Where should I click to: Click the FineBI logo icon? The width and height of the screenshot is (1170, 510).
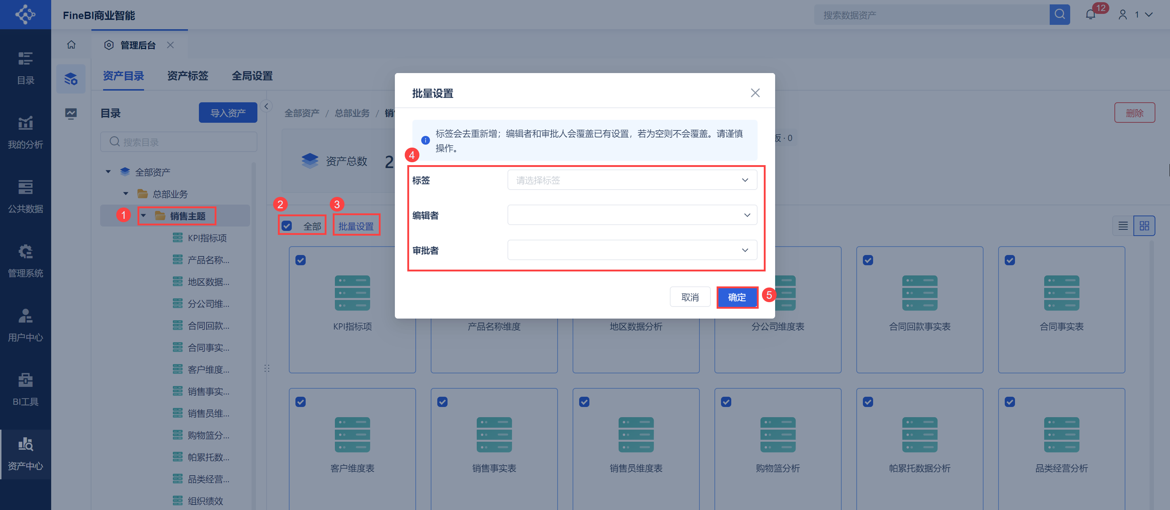[x=26, y=15]
